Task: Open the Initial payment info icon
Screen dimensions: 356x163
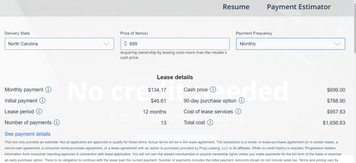Action: (x=43, y=101)
